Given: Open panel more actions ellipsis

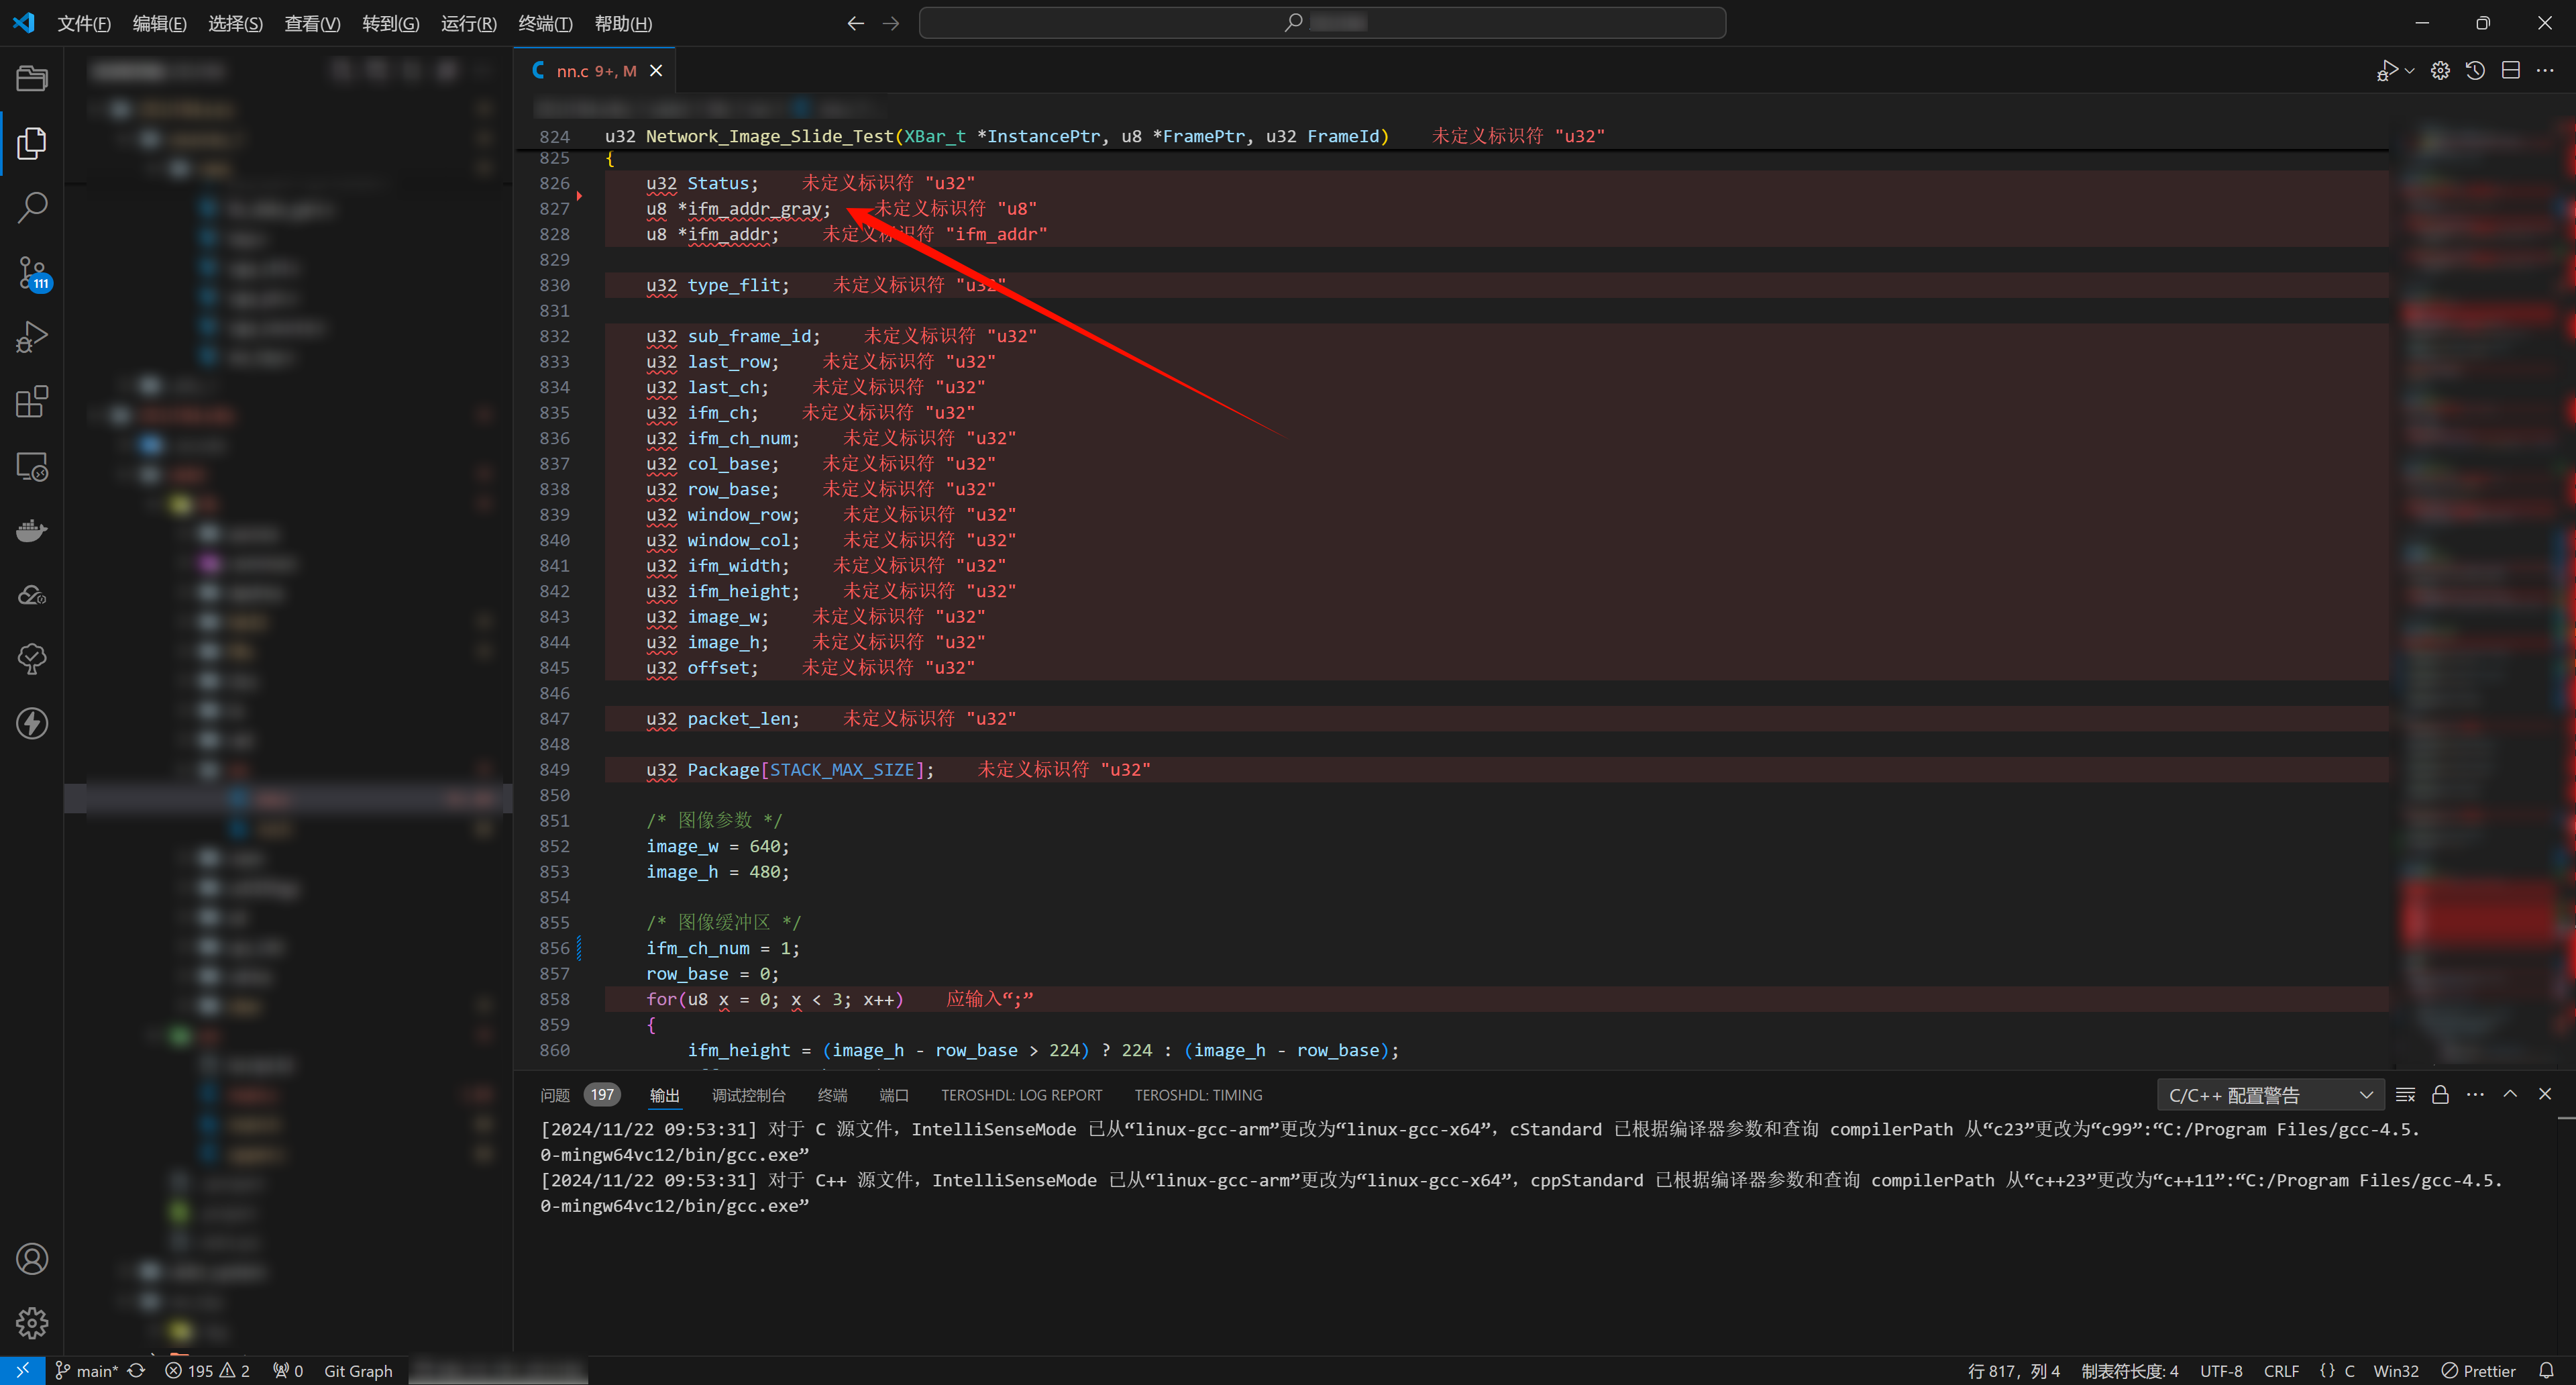Looking at the screenshot, I should coord(2475,1095).
